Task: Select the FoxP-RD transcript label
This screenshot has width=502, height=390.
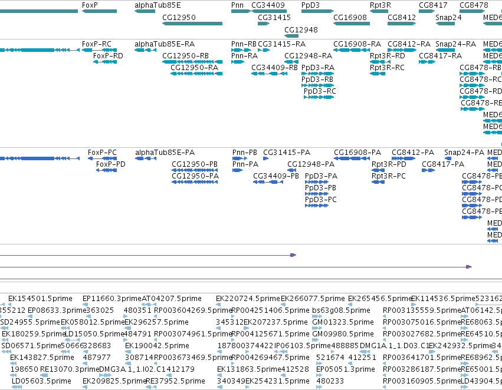Action: (x=108, y=56)
